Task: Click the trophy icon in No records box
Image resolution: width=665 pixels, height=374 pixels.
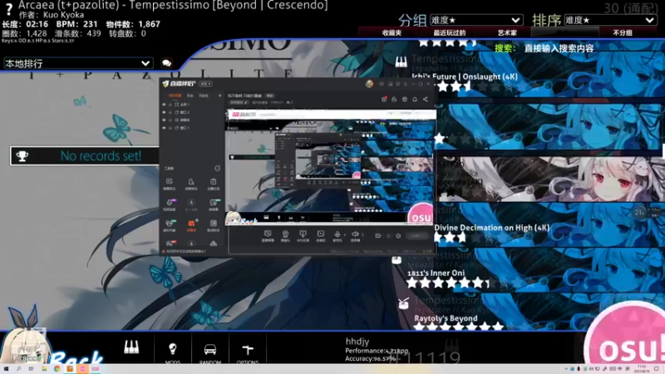Action: click(22, 156)
